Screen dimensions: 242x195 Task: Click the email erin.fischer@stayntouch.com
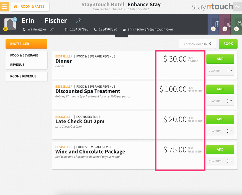coord(150,29)
